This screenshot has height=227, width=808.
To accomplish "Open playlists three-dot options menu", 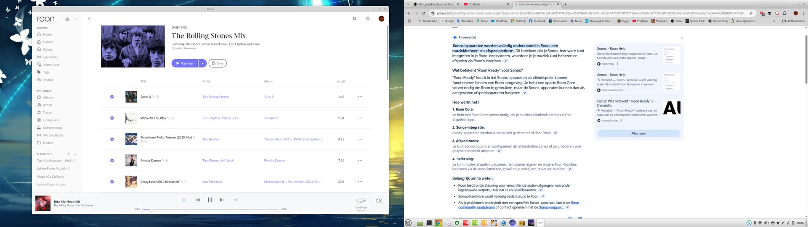I will (76, 154).
